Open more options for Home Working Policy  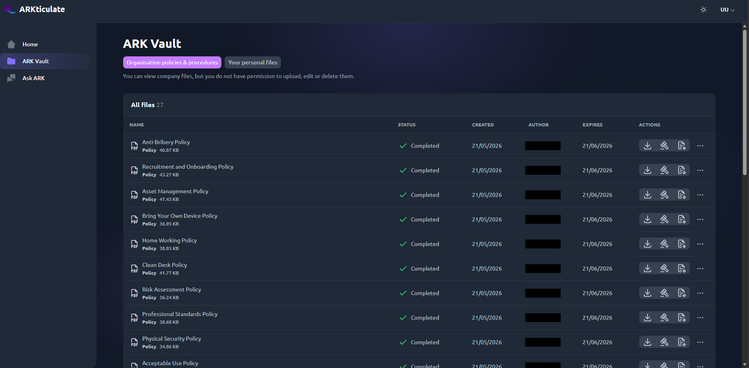tap(700, 244)
